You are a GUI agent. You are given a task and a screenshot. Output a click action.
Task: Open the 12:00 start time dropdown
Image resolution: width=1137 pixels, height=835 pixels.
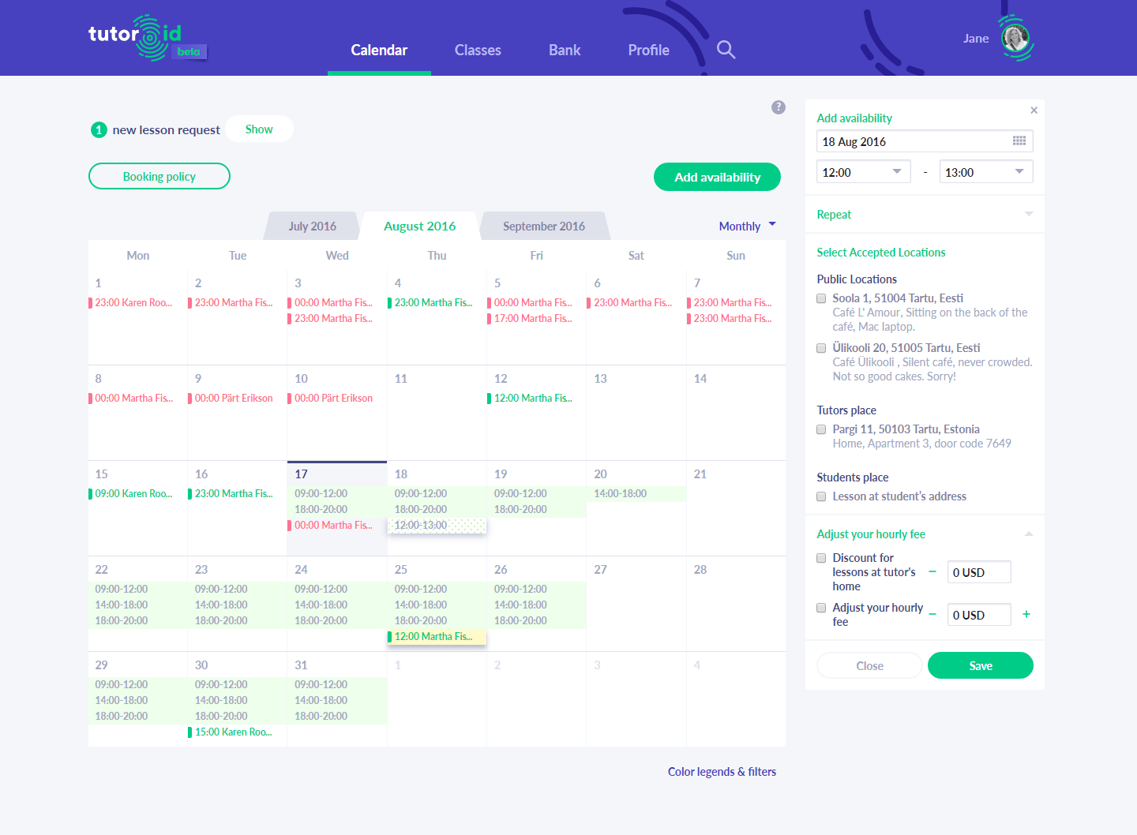point(863,172)
